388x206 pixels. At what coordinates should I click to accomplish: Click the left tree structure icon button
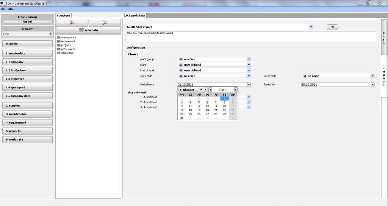pos(72,23)
